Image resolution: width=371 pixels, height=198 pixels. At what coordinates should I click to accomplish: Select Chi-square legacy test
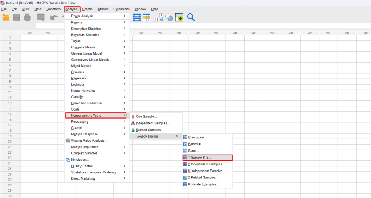click(197, 137)
